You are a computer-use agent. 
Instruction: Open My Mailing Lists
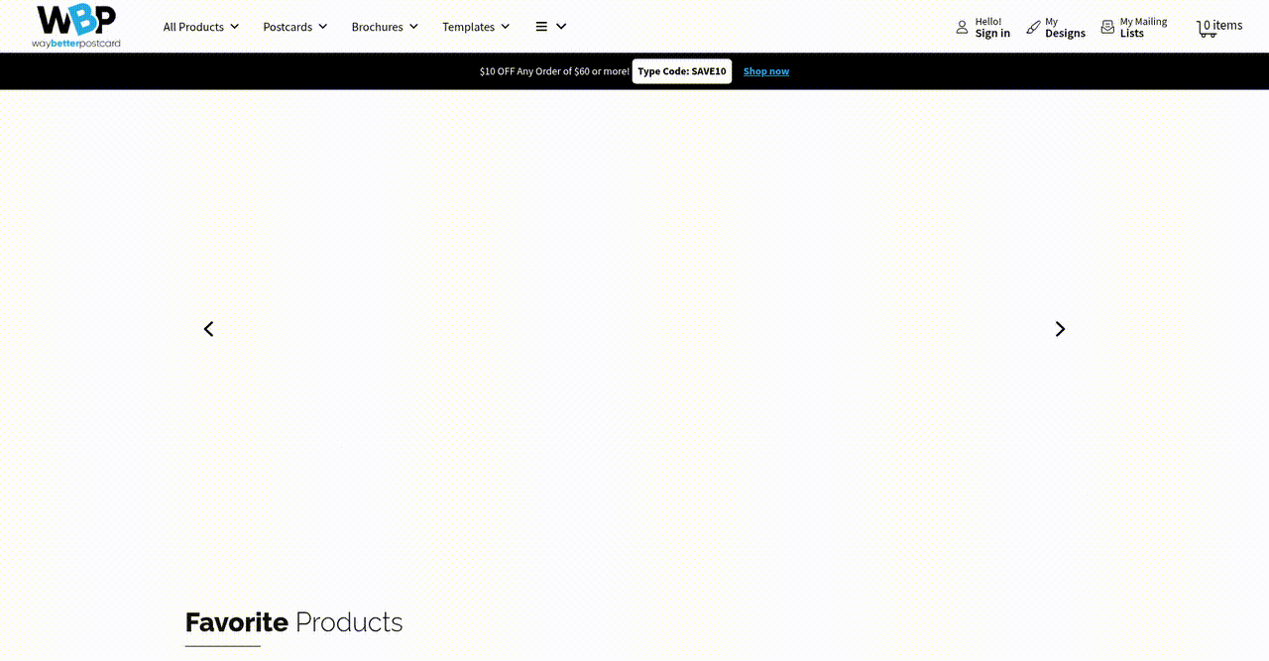1143,28
